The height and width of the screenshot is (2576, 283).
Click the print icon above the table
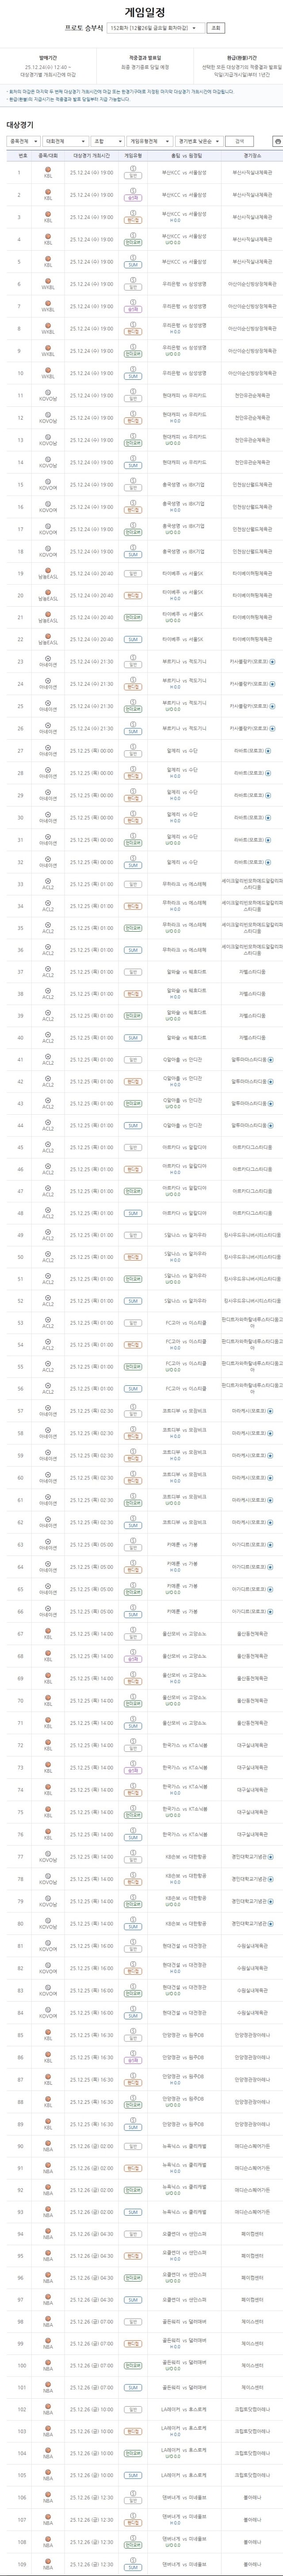pyautogui.click(x=277, y=142)
